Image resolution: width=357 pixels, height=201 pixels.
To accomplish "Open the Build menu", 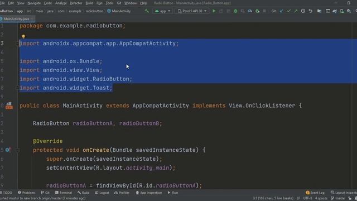I will pyautogui.click(x=89, y=3).
